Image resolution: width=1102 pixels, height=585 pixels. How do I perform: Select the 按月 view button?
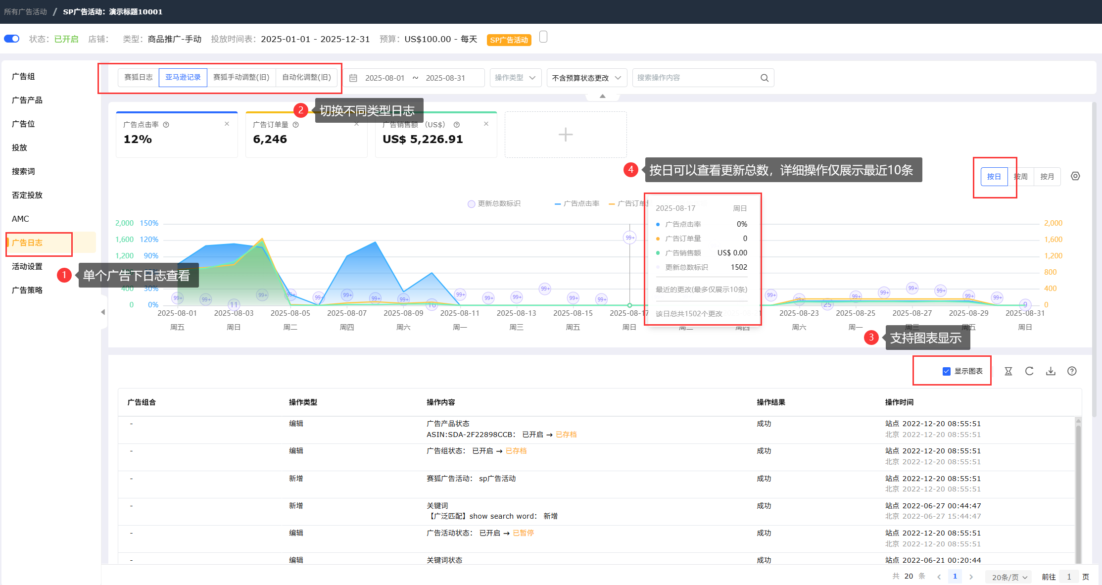(x=1047, y=177)
